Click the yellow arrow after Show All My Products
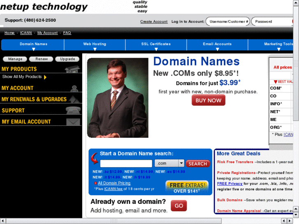 tap(45, 77)
